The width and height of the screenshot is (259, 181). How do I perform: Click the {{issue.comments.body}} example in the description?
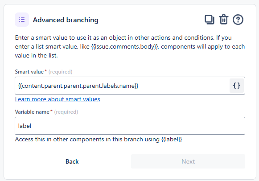click(125, 46)
